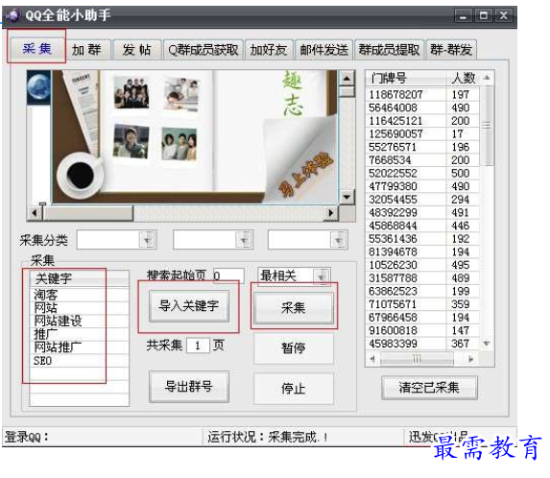Select group row 71075671
The height and width of the screenshot is (478, 550).
(x=422, y=304)
